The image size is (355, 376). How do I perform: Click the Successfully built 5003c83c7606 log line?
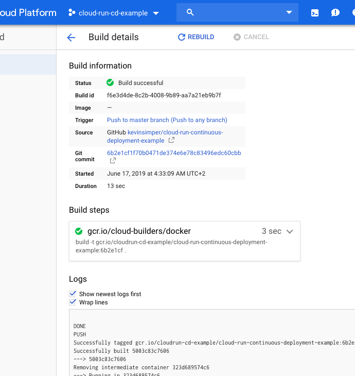[x=121, y=351]
